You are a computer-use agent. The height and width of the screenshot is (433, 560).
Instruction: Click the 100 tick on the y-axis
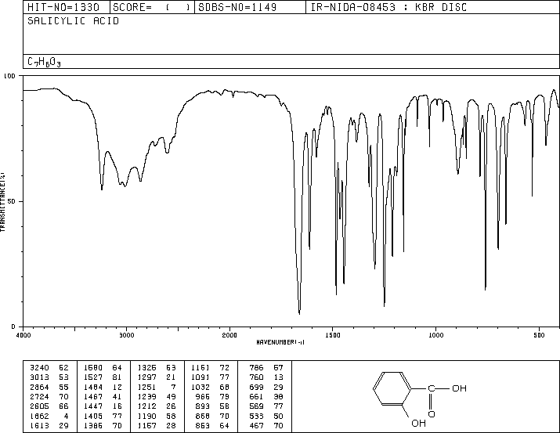[11, 77]
